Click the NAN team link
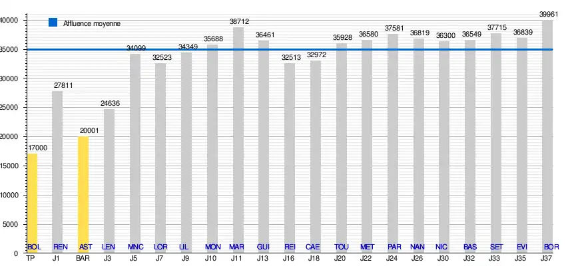Image resolution: width=566 pixels, height=266 pixels. (x=418, y=247)
